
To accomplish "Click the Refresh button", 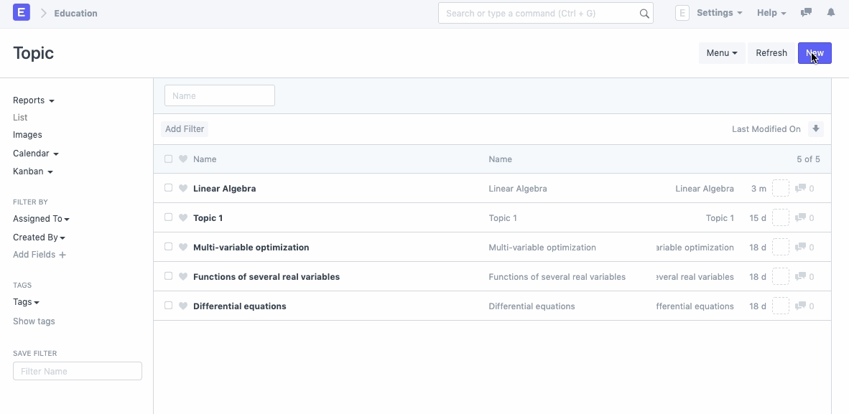I will (771, 53).
